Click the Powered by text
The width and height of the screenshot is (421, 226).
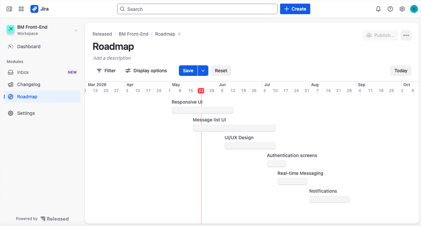pyautogui.click(x=27, y=219)
